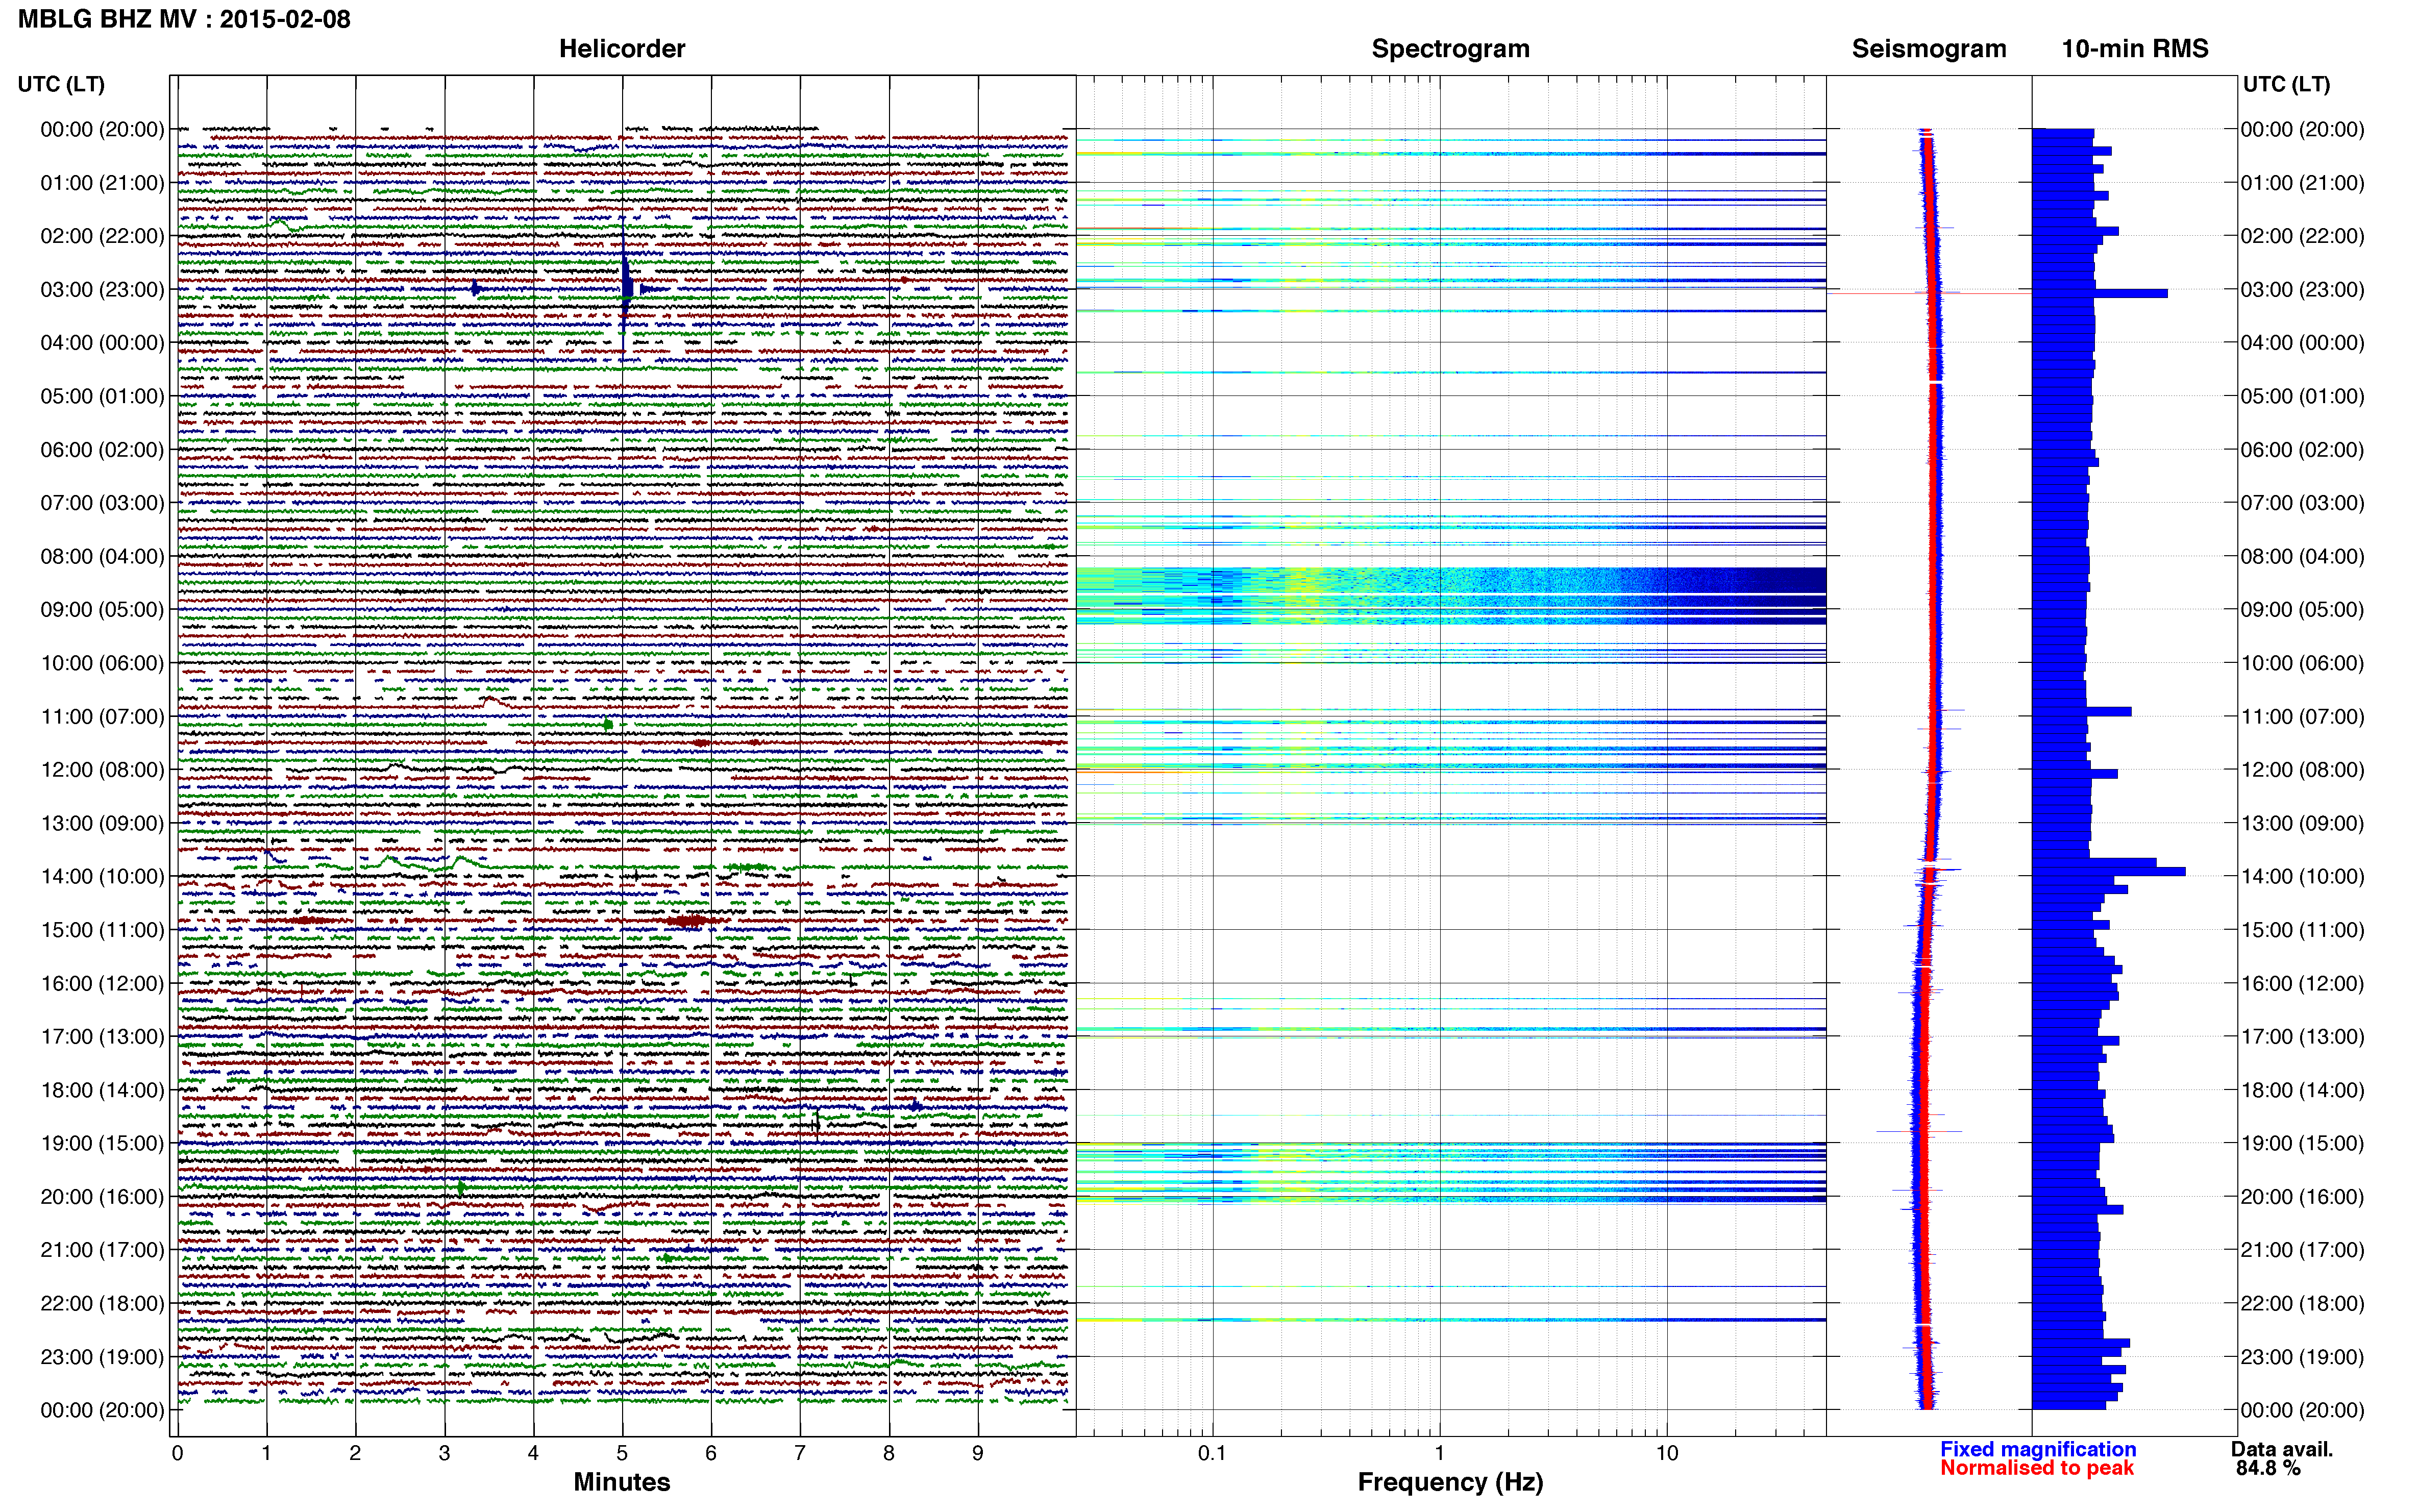
Task: Click minute tick "8" under the Helicorder
Action: [x=889, y=1453]
